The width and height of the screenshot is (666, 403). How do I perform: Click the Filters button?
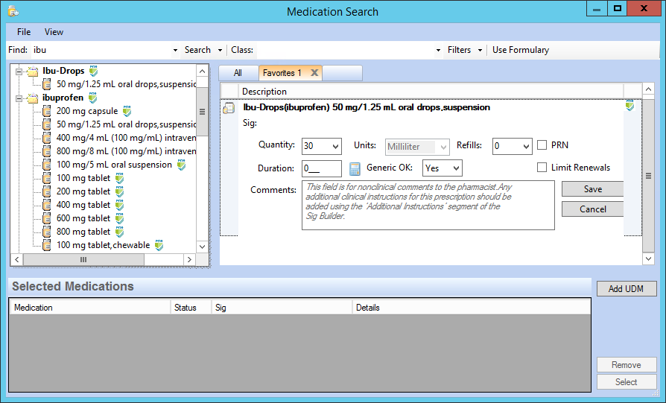[459, 50]
